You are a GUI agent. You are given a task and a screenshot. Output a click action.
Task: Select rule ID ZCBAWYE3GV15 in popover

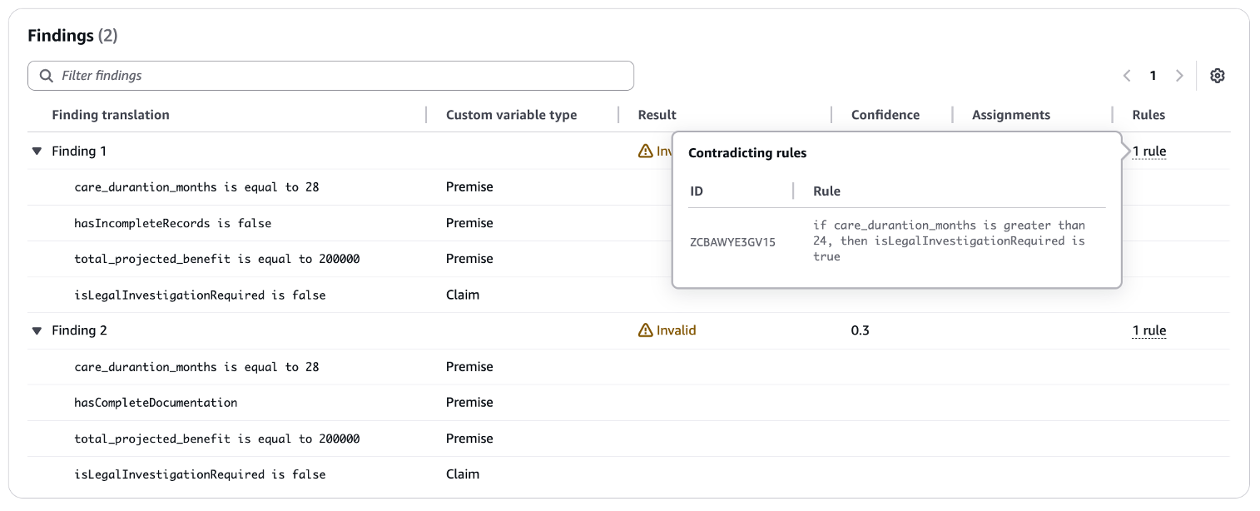pos(732,241)
